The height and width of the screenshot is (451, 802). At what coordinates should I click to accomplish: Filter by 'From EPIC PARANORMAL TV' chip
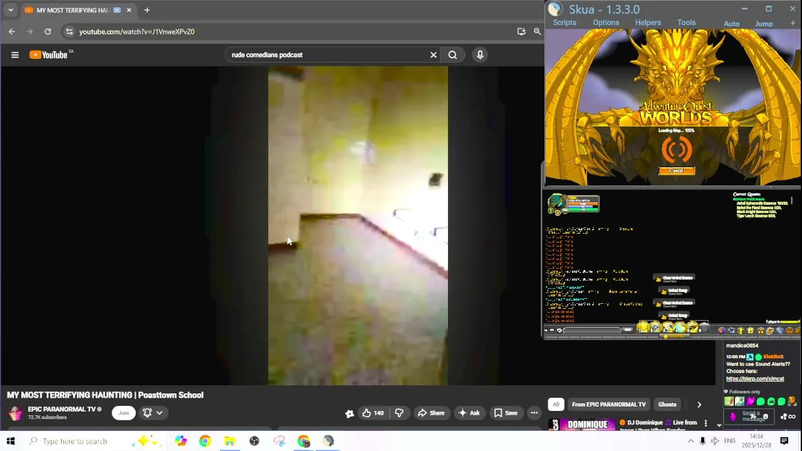pyautogui.click(x=608, y=405)
